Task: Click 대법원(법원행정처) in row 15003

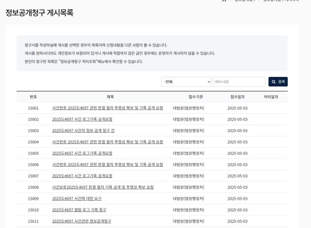Action: click(189, 131)
